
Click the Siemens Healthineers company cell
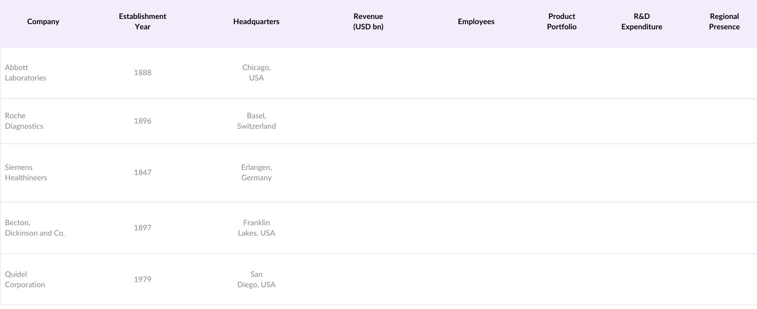click(26, 173)
